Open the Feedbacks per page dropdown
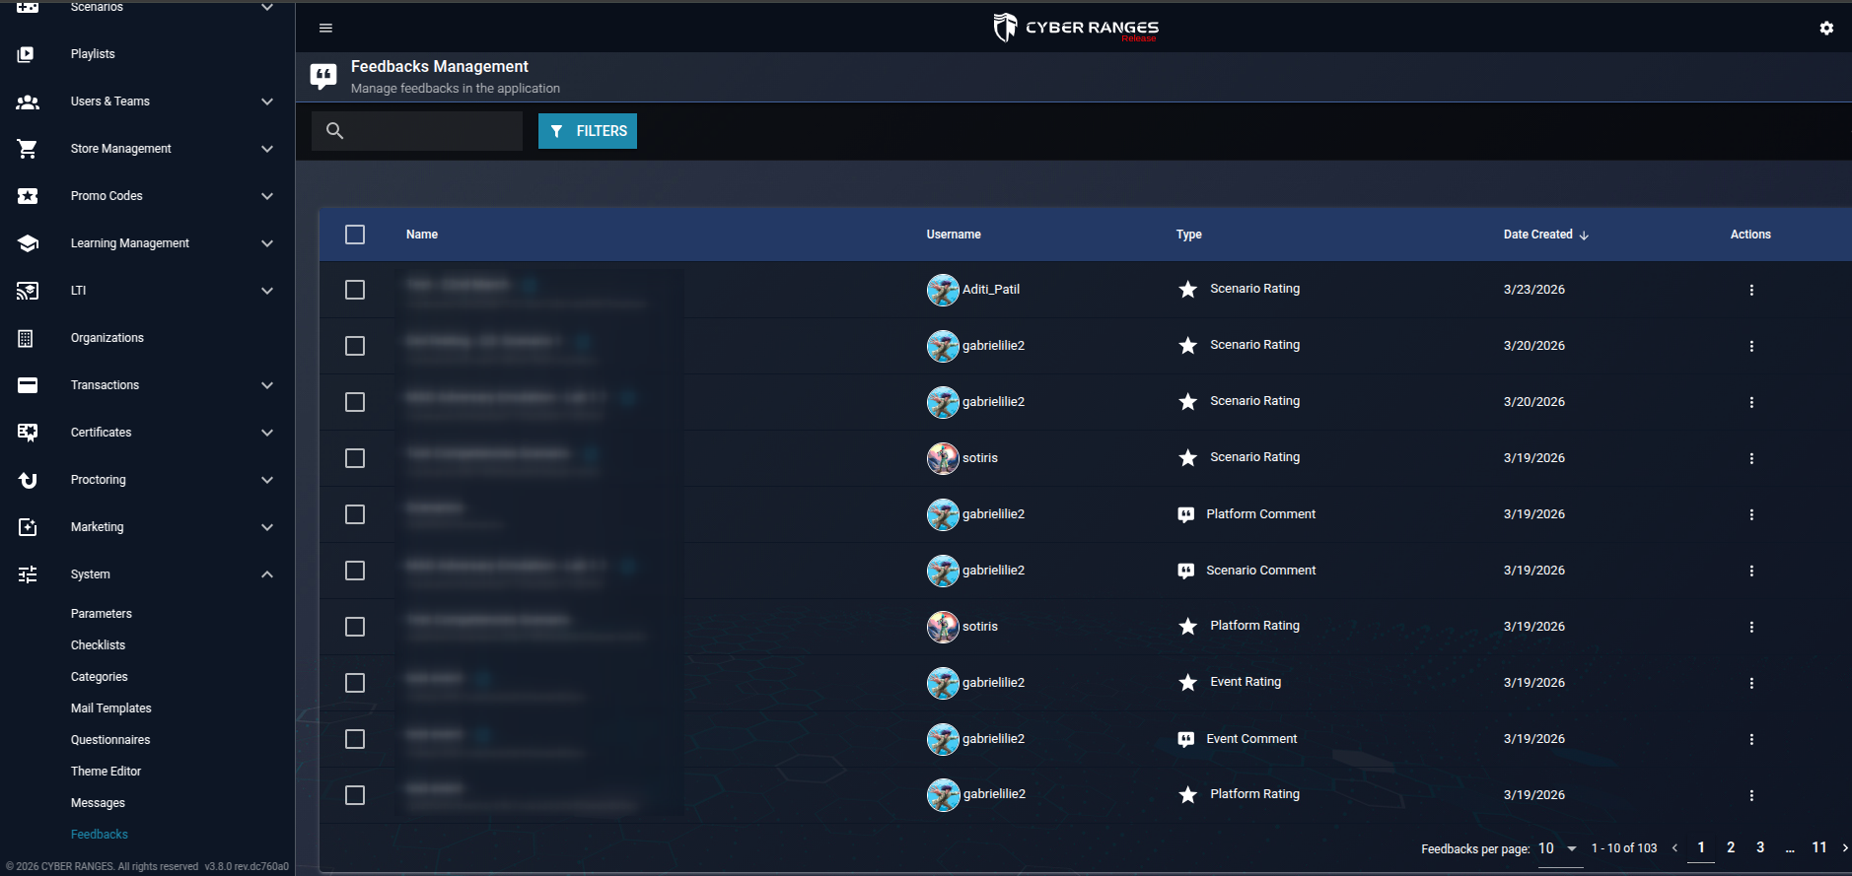 1558,848
